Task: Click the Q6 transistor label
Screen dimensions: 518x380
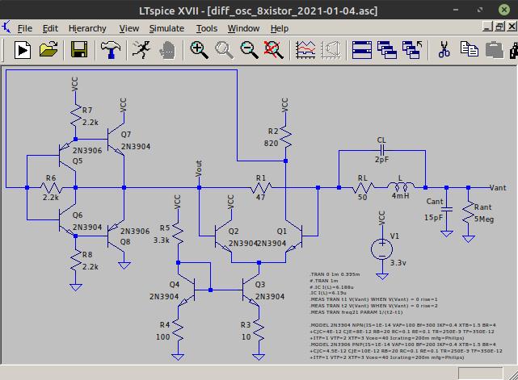Action: coord(78,215)
